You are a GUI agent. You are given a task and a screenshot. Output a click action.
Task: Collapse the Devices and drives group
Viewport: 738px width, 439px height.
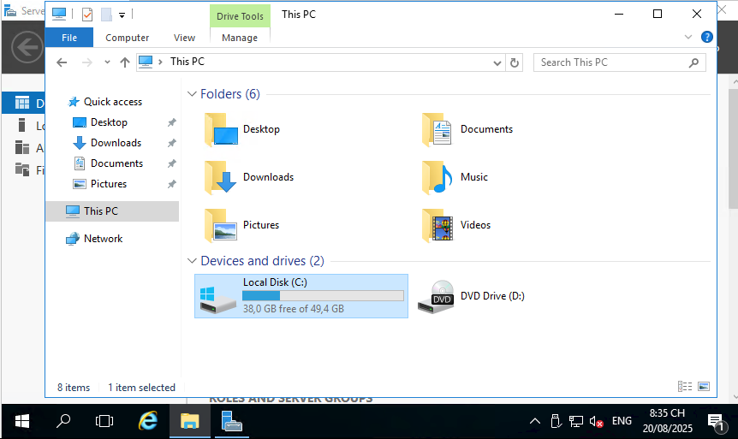point(193,261)
